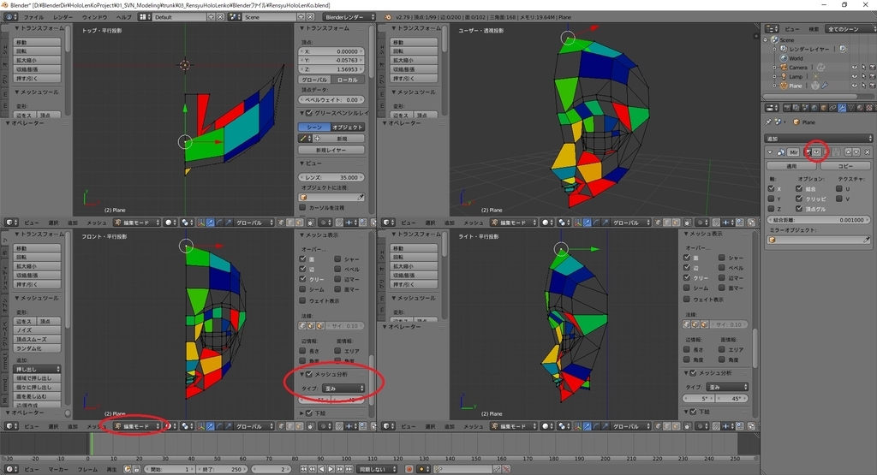Open the Material sphere properties tab
877x475 pixels.
[x=860, y=108]
